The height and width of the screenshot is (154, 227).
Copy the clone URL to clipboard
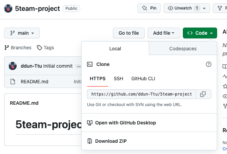[x=203, y=94]
